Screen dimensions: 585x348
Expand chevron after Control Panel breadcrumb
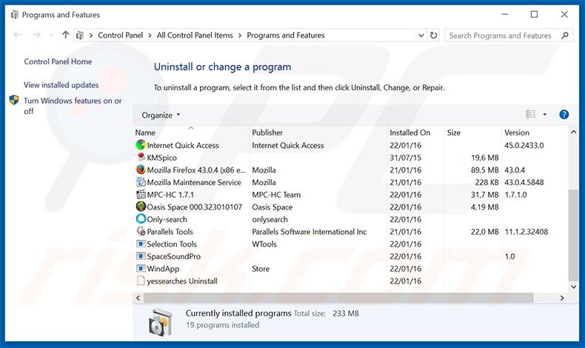click(150, 36)
